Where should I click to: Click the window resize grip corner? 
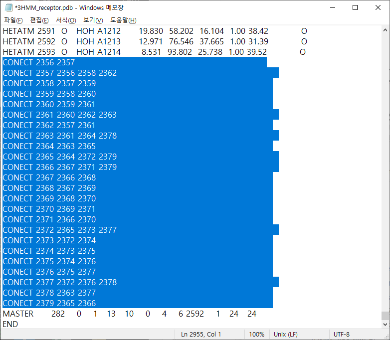pyautogui.click(x=387, y=337)
